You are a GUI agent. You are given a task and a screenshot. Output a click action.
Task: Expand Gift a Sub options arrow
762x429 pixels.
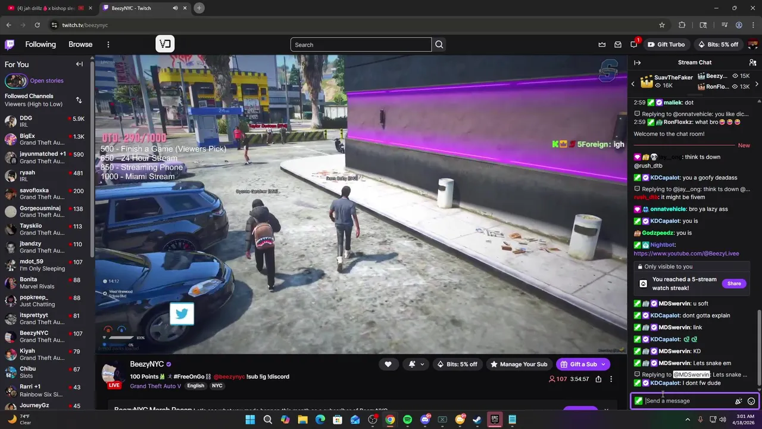[x=602, y=364]
